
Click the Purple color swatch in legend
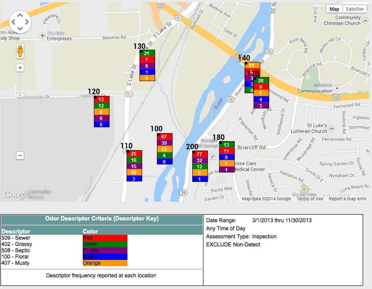(105, 250)
